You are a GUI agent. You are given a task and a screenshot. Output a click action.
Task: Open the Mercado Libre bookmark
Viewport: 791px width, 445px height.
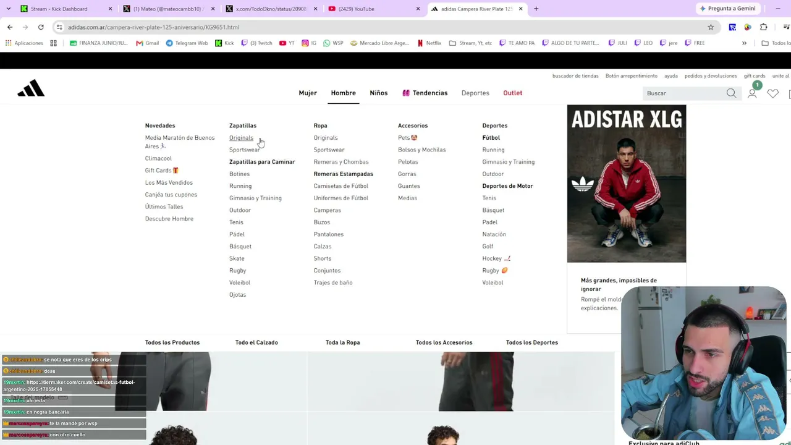tap(379, 43)
